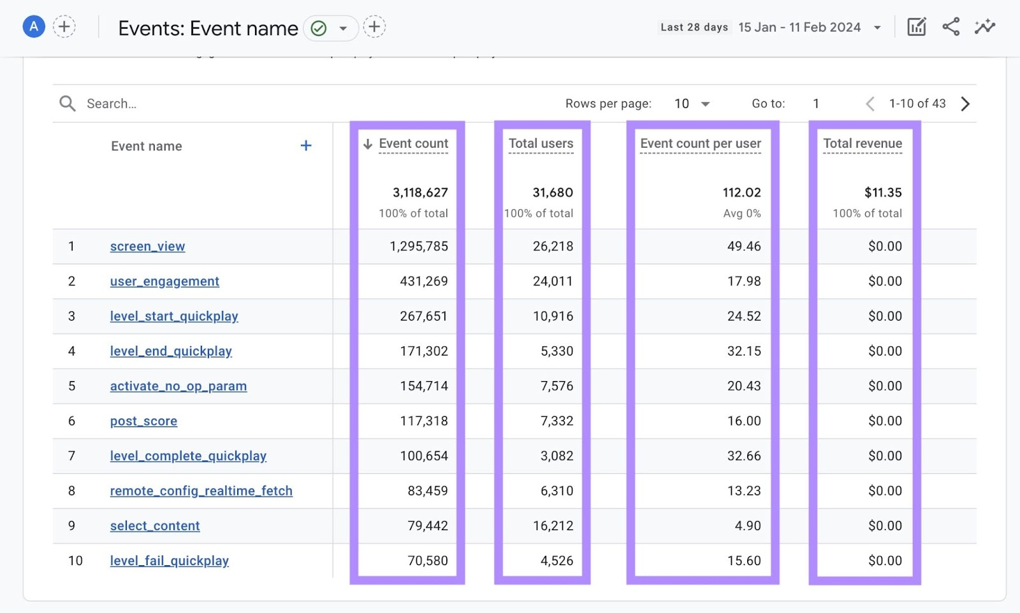Screen dimensions: 1020x613
Task: Open Insights via the sparkle chart icon
Action: [986, 27]
